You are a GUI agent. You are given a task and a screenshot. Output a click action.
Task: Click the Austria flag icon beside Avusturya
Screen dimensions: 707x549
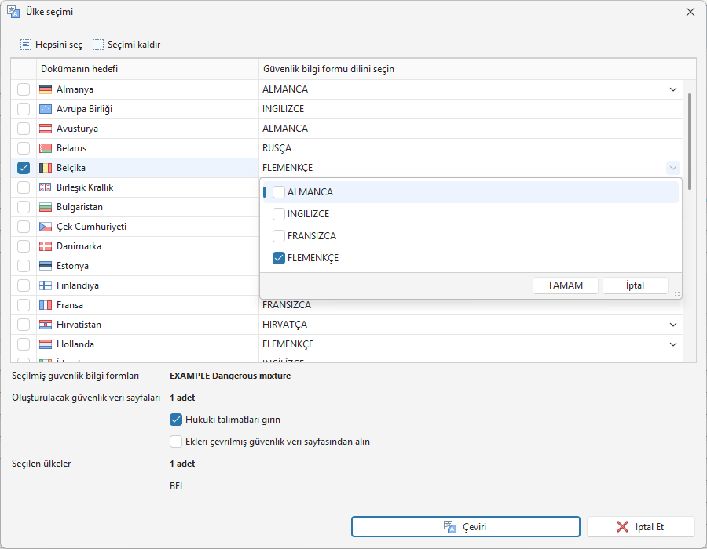click(46, 129)
